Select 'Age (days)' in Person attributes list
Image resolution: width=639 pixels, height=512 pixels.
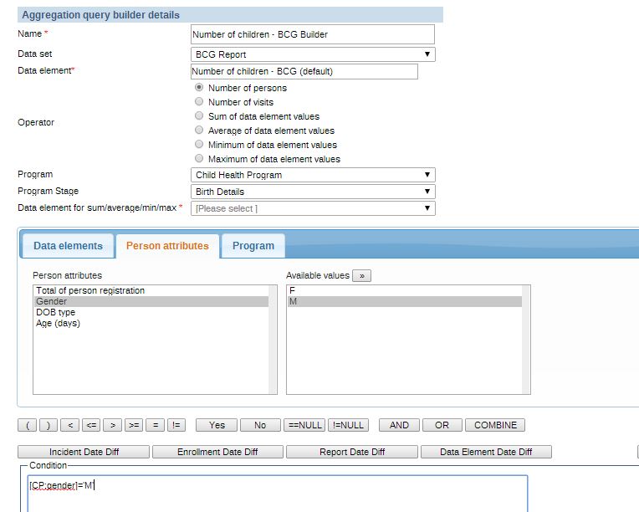point(58,323)
